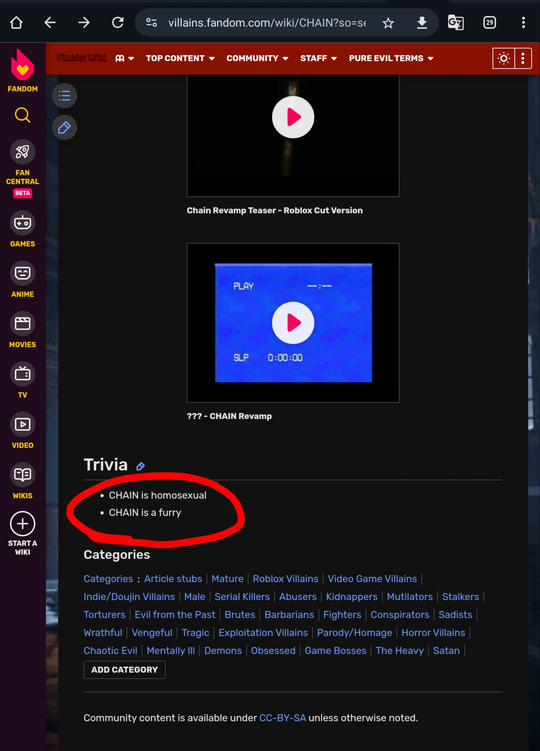
Task: Open Parody/Homage category
Action: [354, 633]
